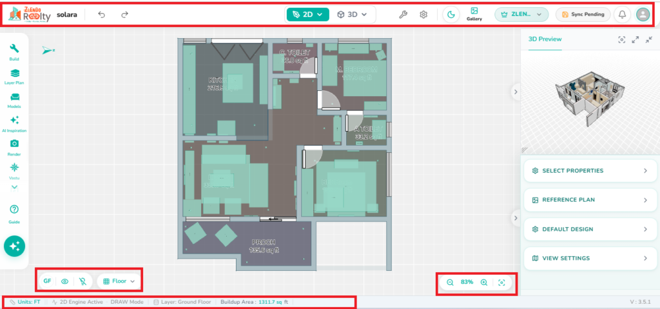Viewport: 660px width, 309px height.
Task: Expand the DEFAULT DESIGN section
Action: [590, 229]
